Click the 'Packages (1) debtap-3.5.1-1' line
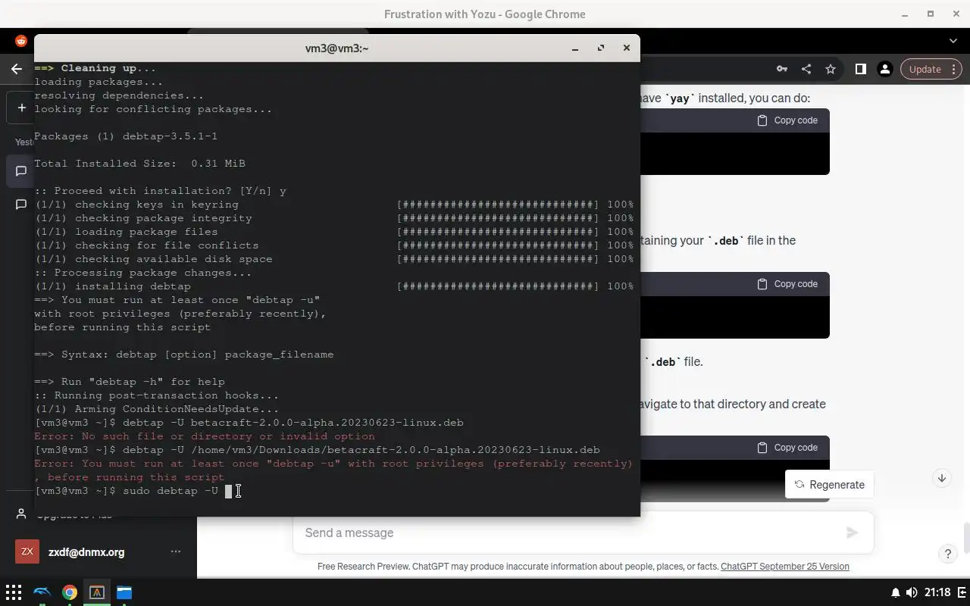Image resolution: width=970 pixels, height=606 pixels. (126, 136)
